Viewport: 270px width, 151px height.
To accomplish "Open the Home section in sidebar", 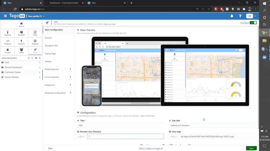I will pos(21,25).
